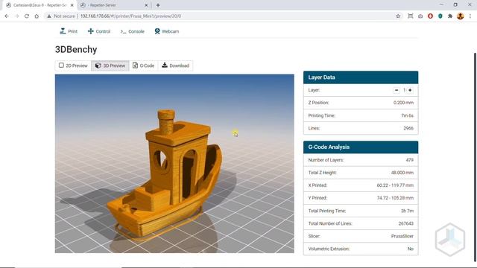Click the Volumetric Extrusion value No
This screenshot has width=477, height=268.
tap(411, 249)
